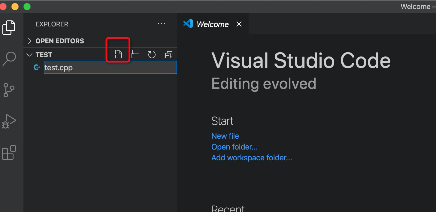Refresh the Explorer file tree
436x212 pixels.
pyautogui.click(x=152, y=55)
